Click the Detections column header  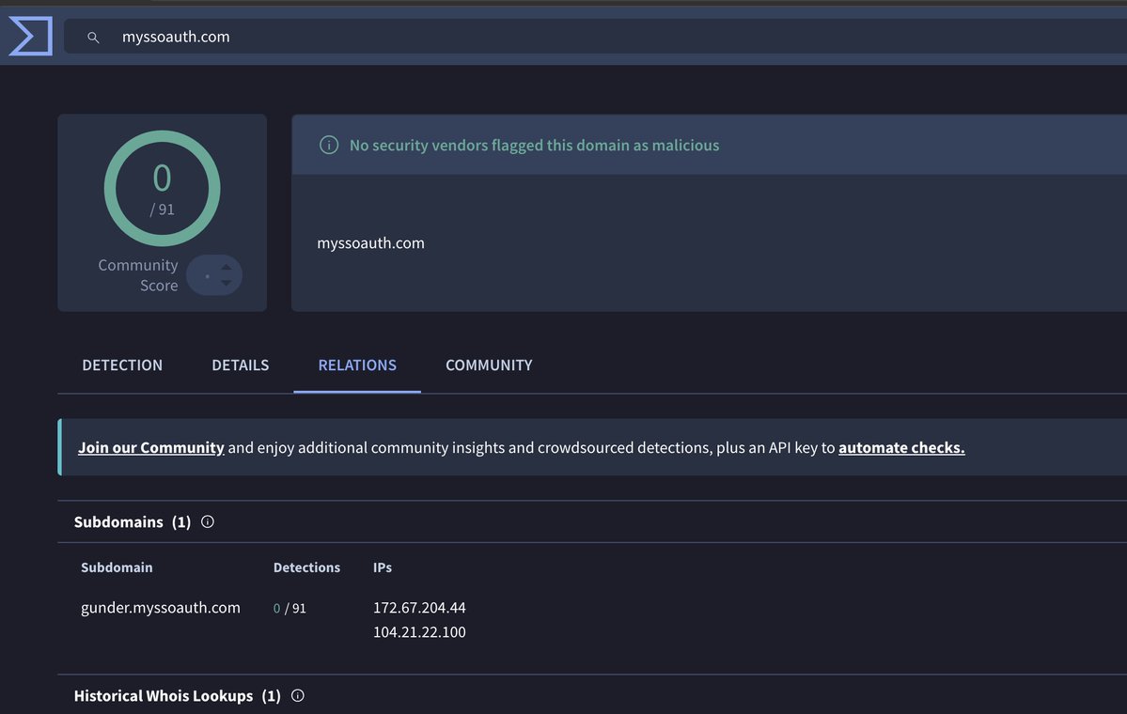coord(307,567)
